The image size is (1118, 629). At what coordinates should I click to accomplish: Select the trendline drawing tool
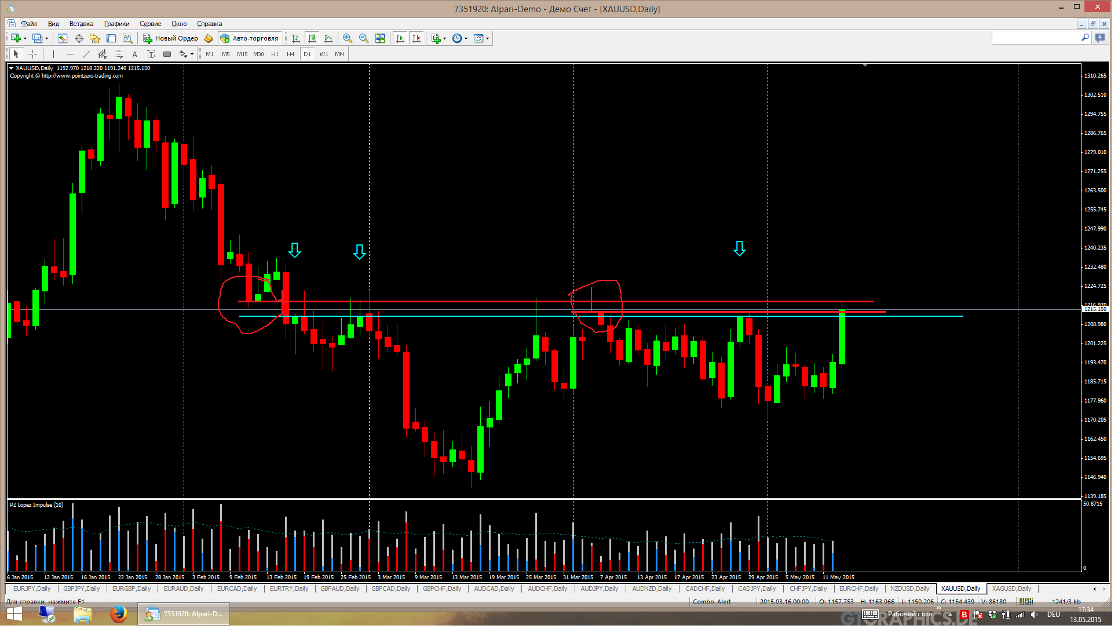(x=86, y=54)
